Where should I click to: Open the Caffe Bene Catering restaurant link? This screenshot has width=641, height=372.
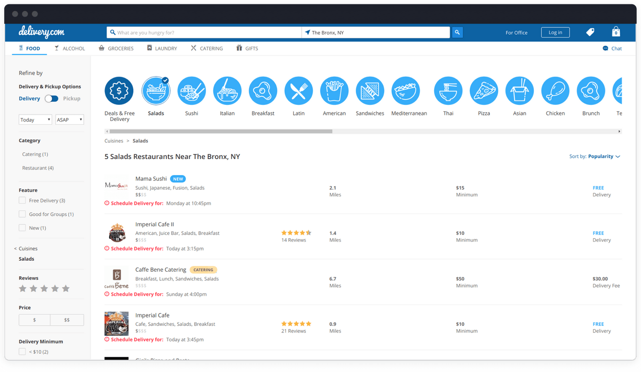click(x=161, y=269)
